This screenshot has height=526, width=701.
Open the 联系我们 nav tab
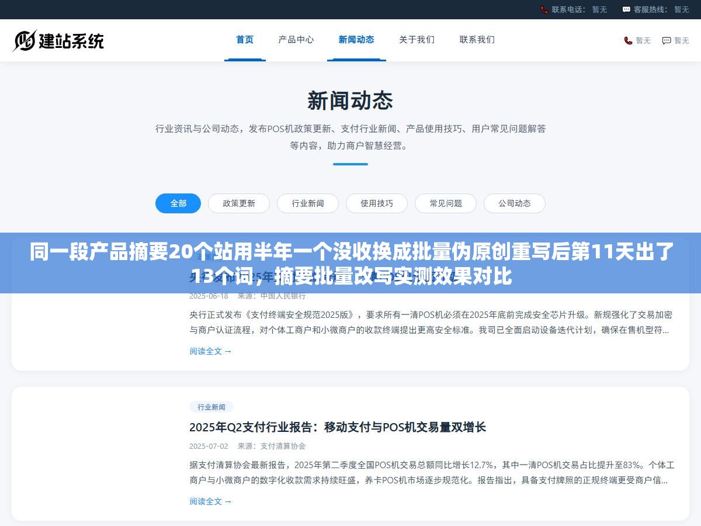coord(477,40)
